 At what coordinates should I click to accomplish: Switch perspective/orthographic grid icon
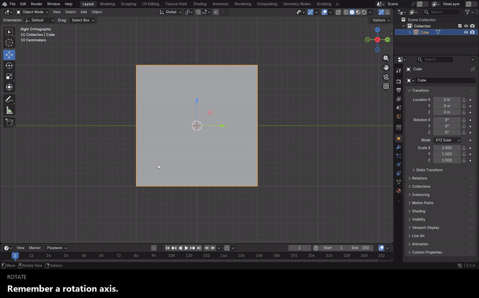coord(386,86)
